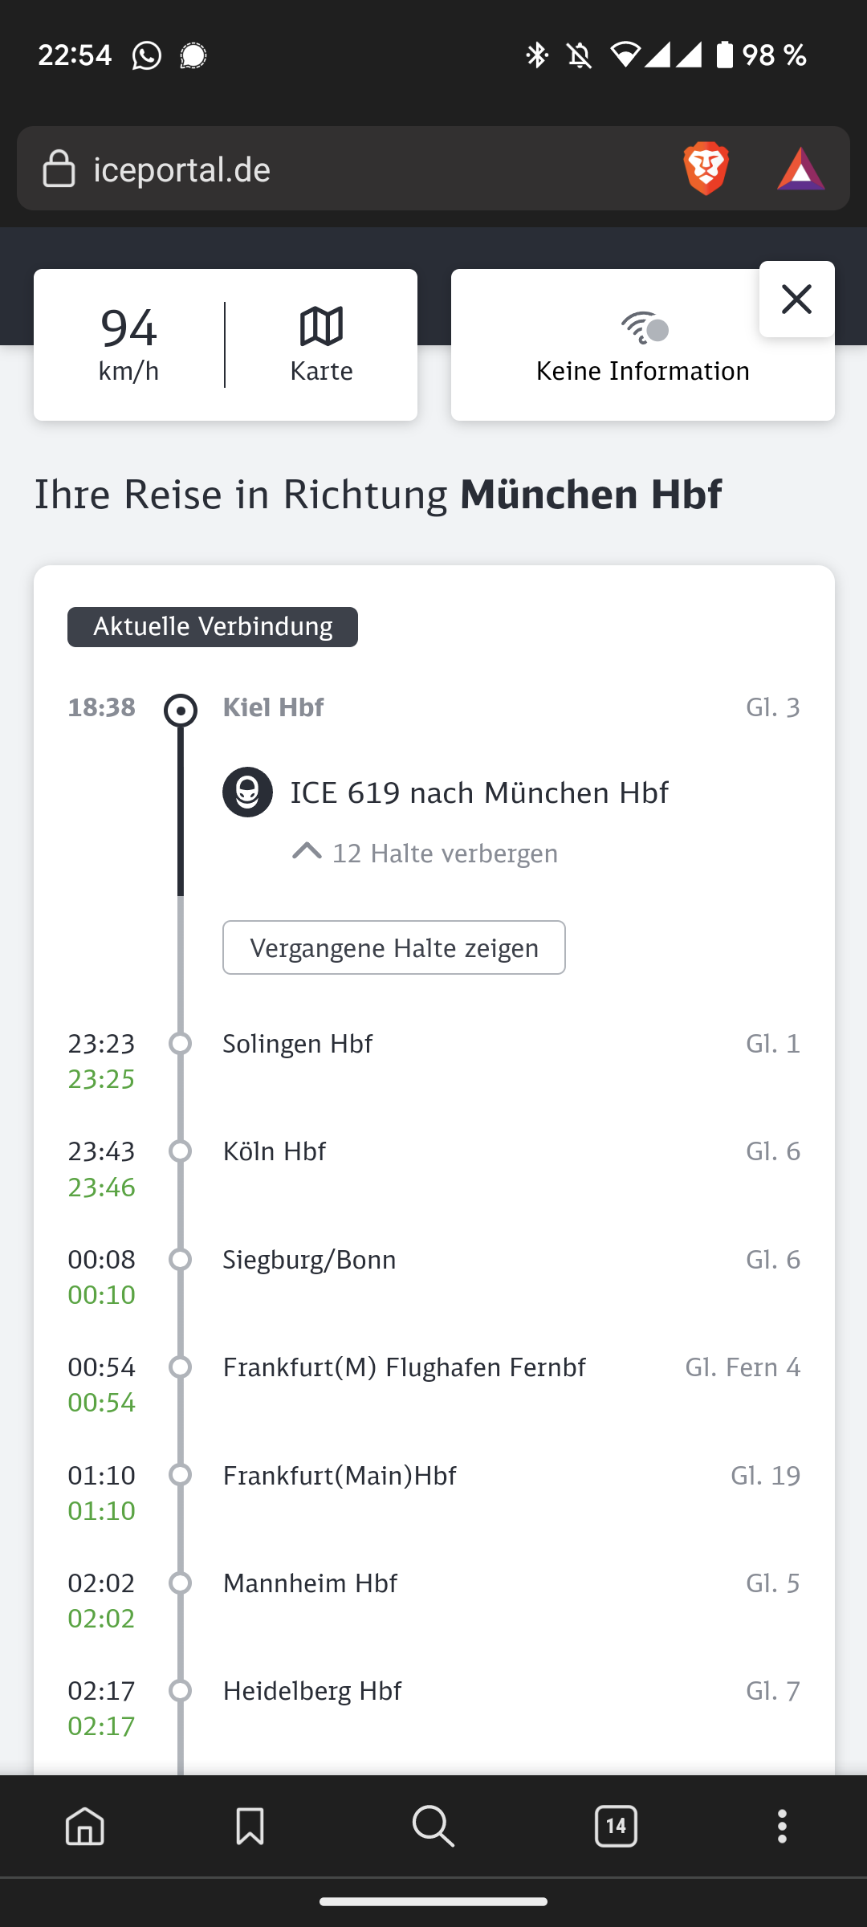This screenshot has height=1927, width=867.
Task: Tap the 94 km/h speed display
Action: [x=128, y=344]
